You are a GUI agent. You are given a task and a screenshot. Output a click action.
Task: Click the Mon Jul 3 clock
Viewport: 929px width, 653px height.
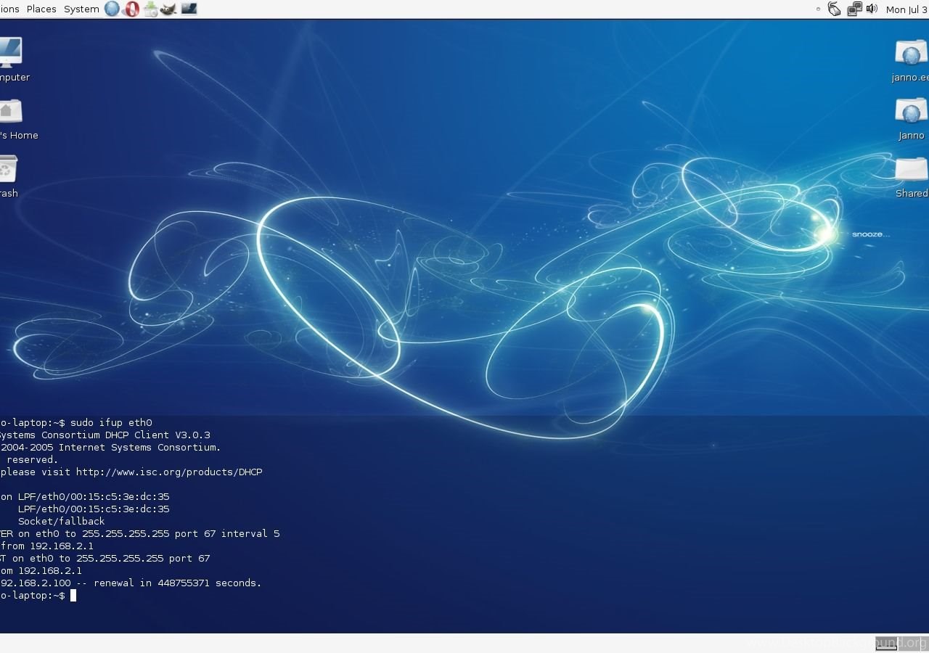(907, 9)
